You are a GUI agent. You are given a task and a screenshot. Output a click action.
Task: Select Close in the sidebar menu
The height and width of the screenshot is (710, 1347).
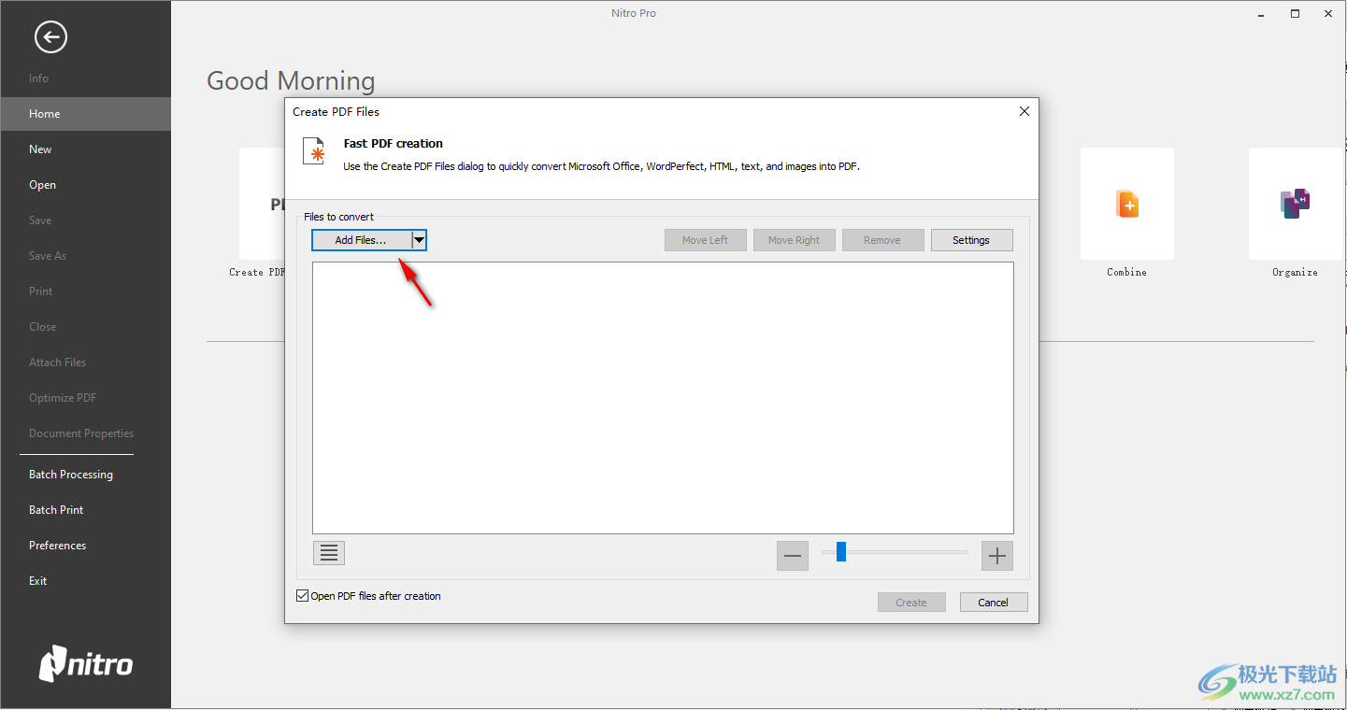click(43, 327)
